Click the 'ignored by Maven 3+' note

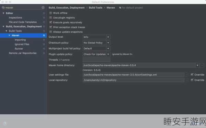122,54
